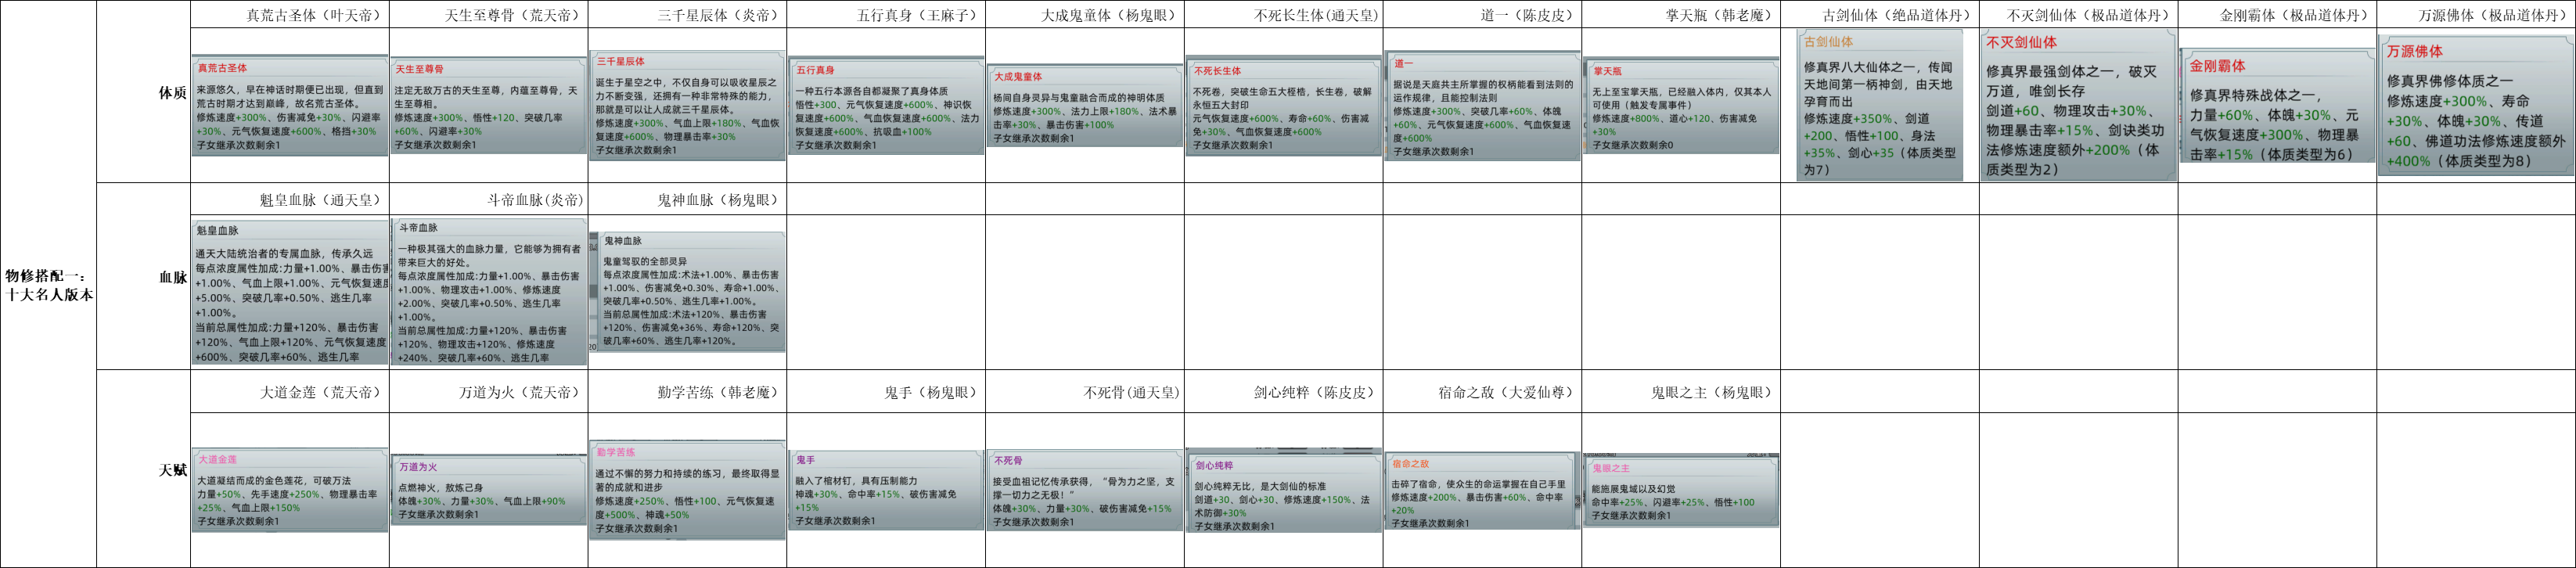
Task: Select the 金刚霸体（极品道体丹）header cell
Action: pyautogui.click(x=2277, y=15)
